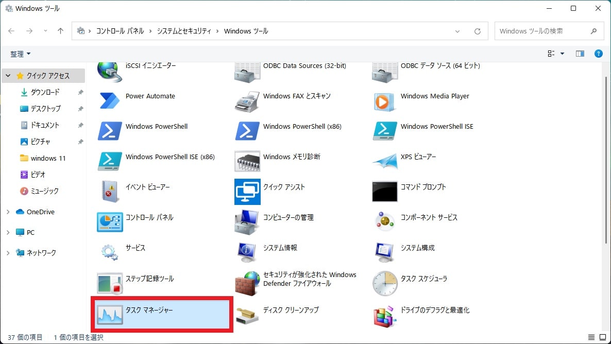Select the コマンド プロンプト icon
This screenshot has height=344, width=611.
(385, 192)
